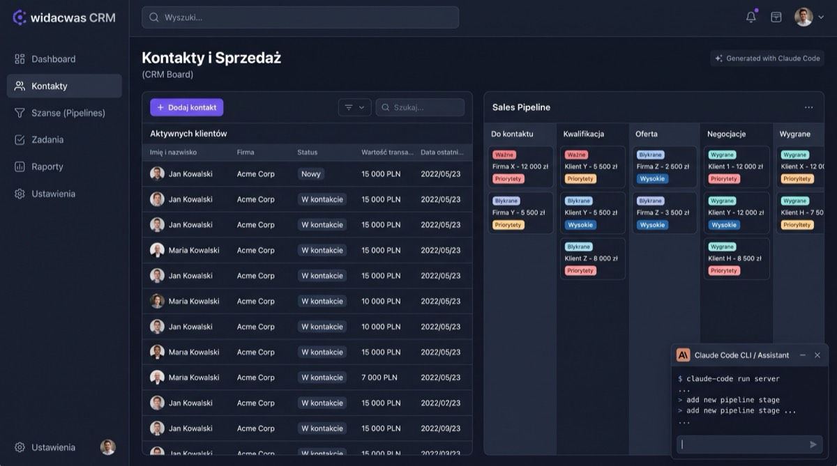Open the notifications bell
Screen dimensions: 837x466
(751, 17)
